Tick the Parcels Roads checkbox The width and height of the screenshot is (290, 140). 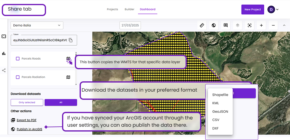pos(18,59)
